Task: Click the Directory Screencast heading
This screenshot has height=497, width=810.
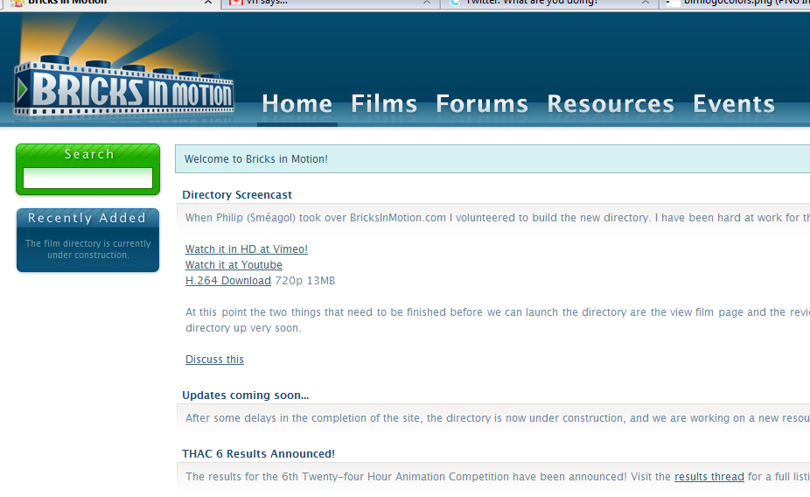Action: coord(237,195)
